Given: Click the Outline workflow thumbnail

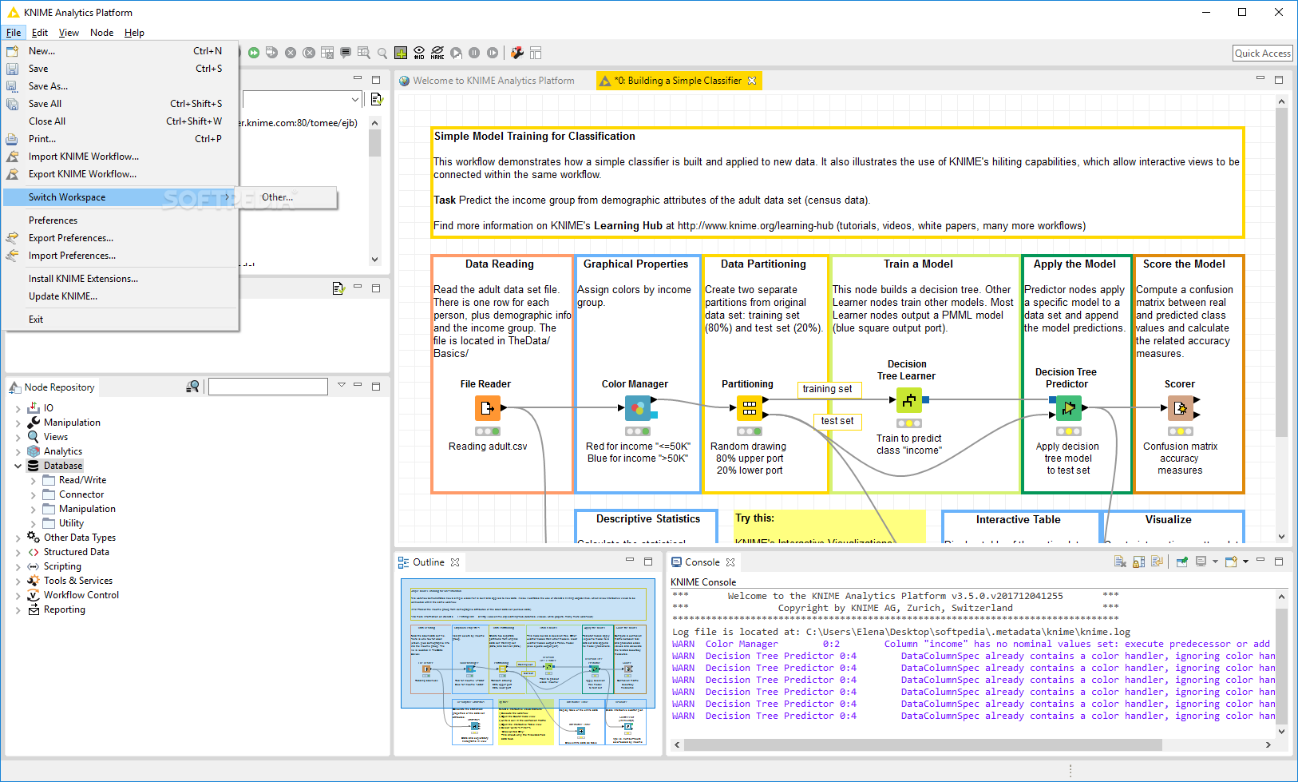Looking at the screenshot, I should coord(528,662).
